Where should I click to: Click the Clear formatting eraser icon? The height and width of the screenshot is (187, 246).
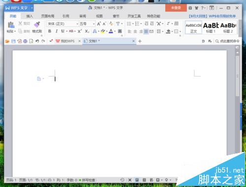pyautogui.click(x=111, y=24)
